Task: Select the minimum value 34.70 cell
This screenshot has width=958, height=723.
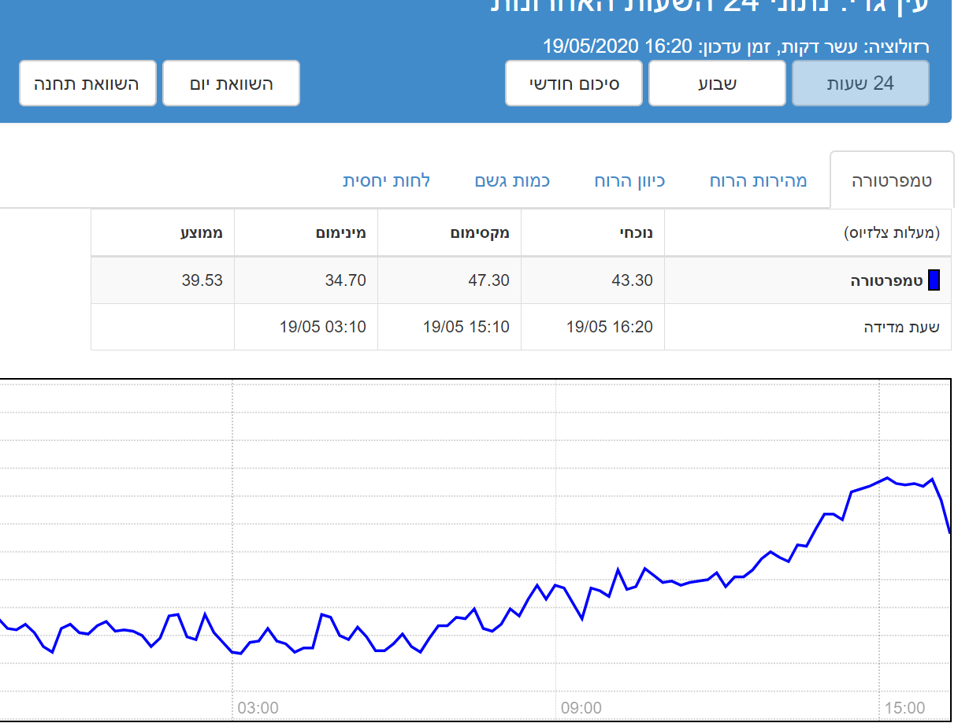Action: pos(345,280)
